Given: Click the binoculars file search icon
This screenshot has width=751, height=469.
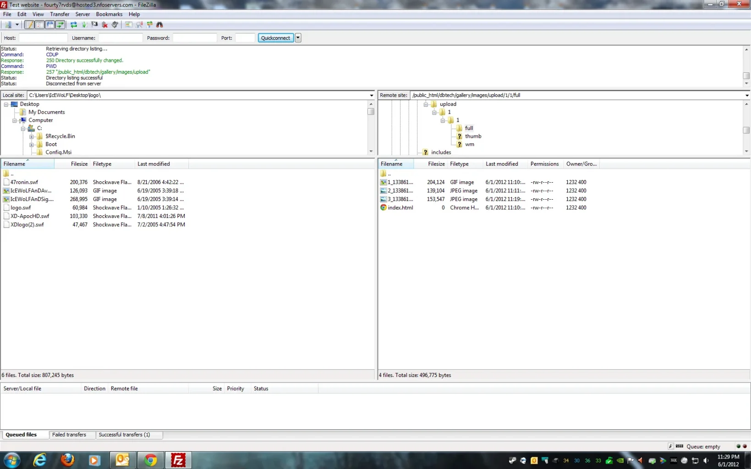Looking at the screenshot, I should pyautogui.click(x=159, y=25).
